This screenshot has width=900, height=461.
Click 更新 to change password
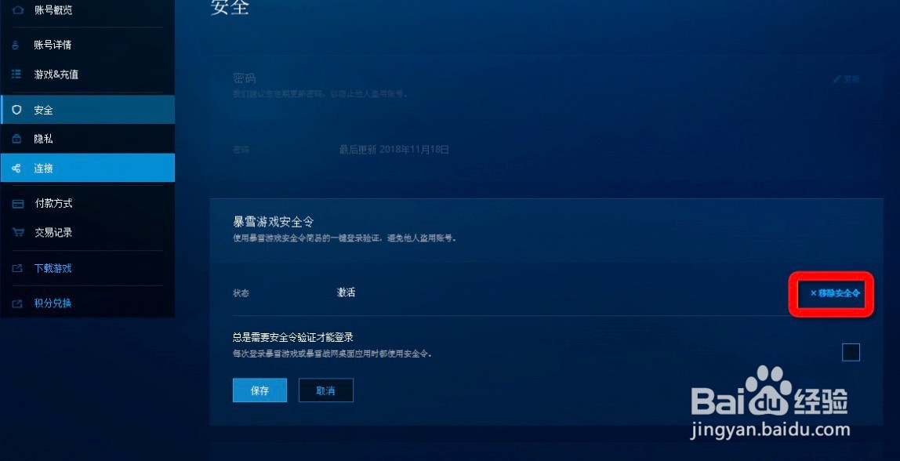851,79
